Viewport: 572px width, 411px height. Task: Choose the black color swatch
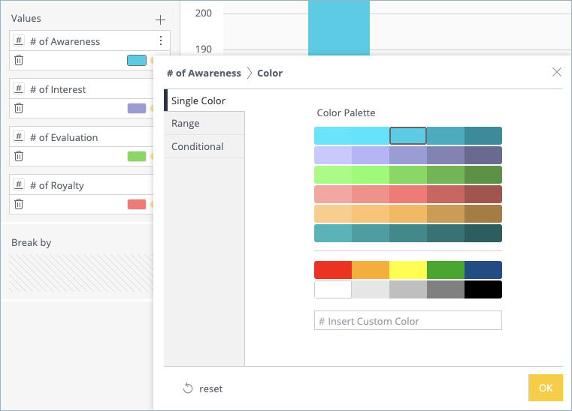[x=483, y=289]
